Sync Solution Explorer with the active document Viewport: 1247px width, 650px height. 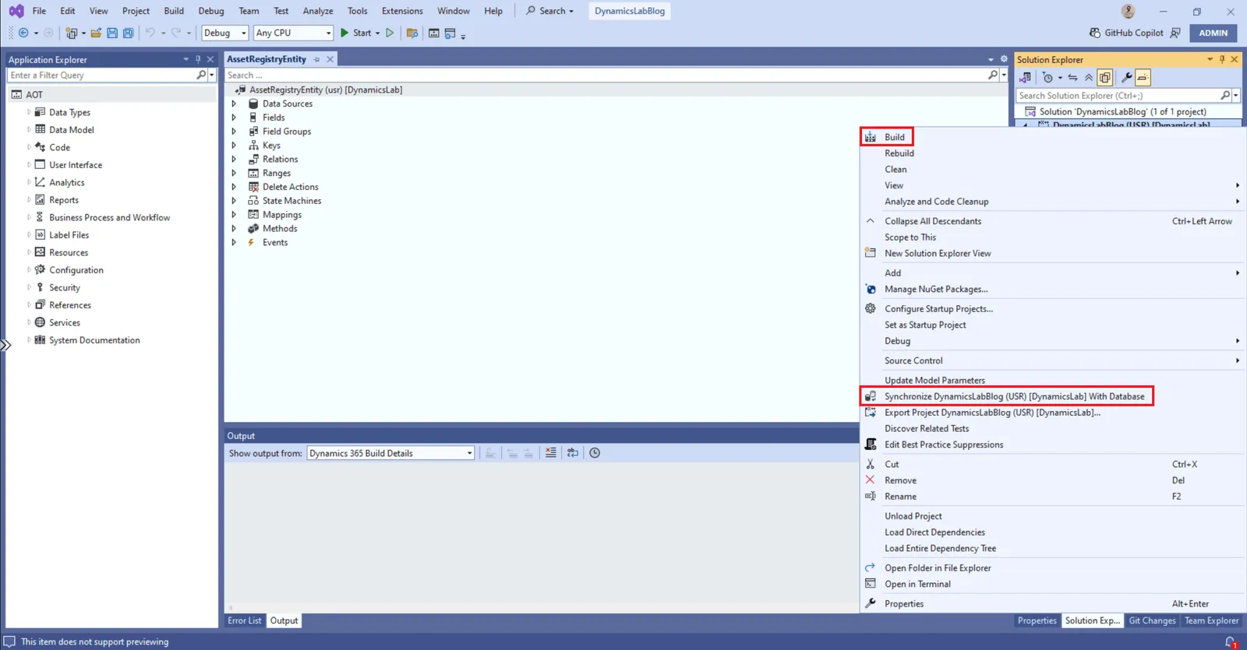[x=1072, y=77]
